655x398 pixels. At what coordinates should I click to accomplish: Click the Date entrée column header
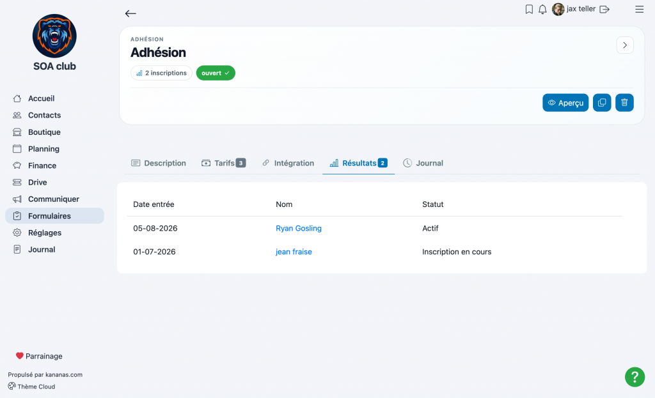[x=154, y=204]
